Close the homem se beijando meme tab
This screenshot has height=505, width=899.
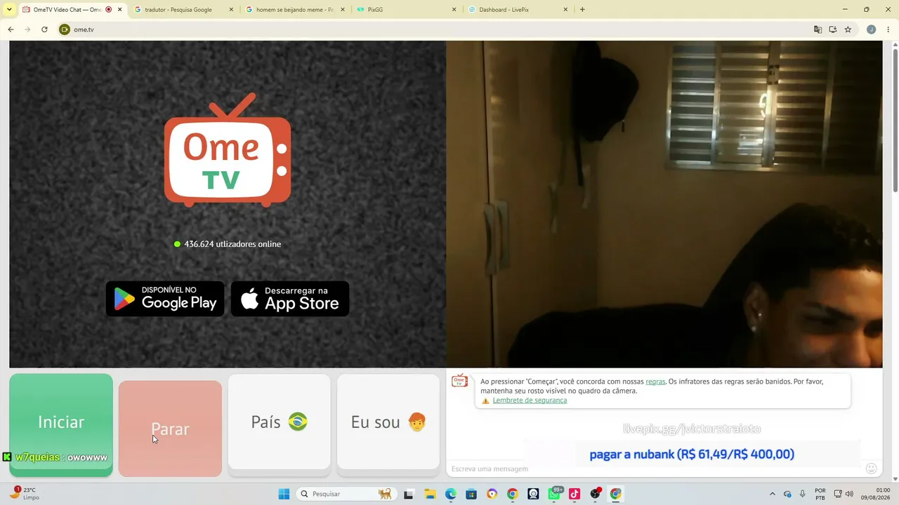click(343, 10)
